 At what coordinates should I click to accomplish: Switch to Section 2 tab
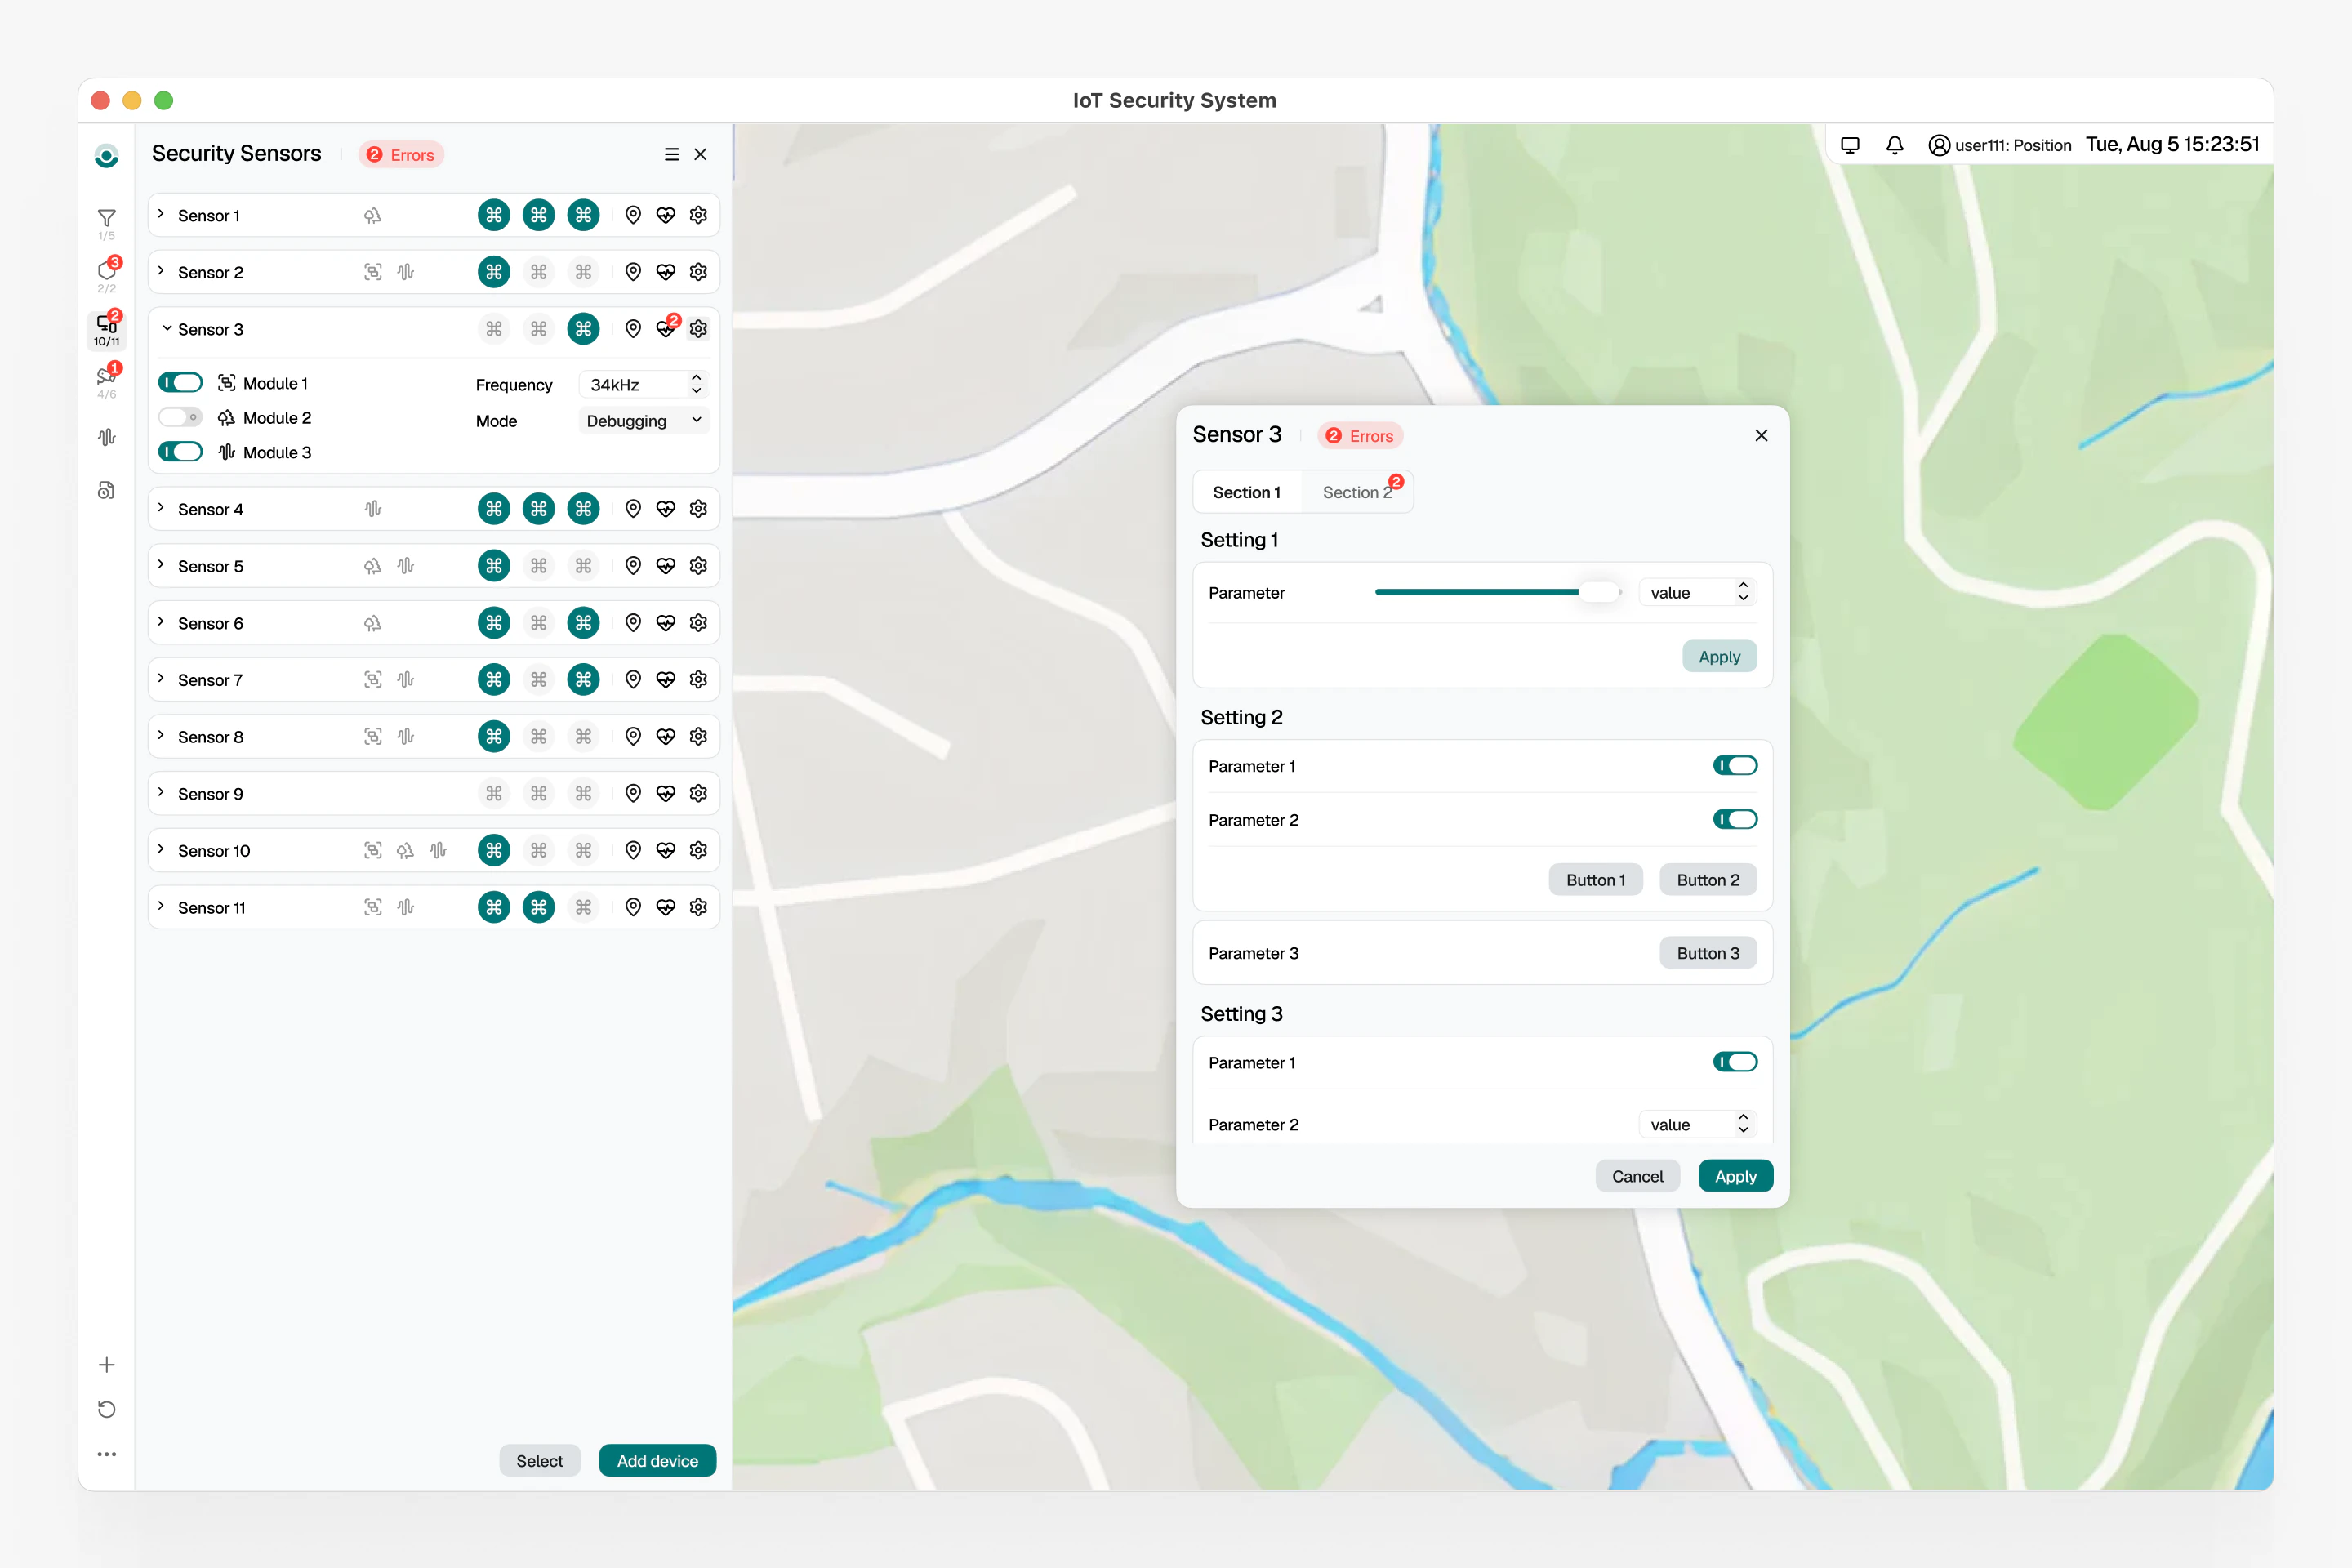[x=1357, y=492]
